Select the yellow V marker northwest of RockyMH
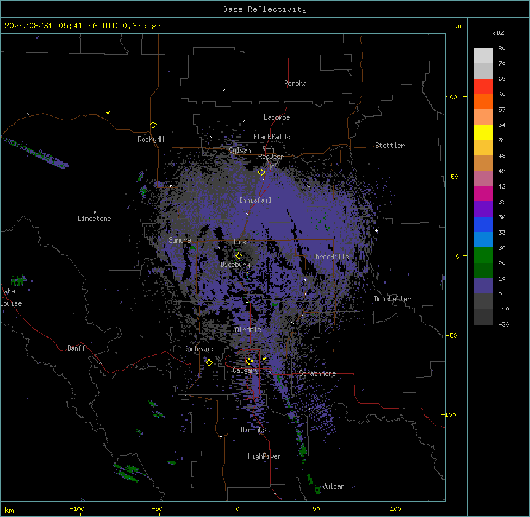This screenshot has width=530, height=517. 108,113
